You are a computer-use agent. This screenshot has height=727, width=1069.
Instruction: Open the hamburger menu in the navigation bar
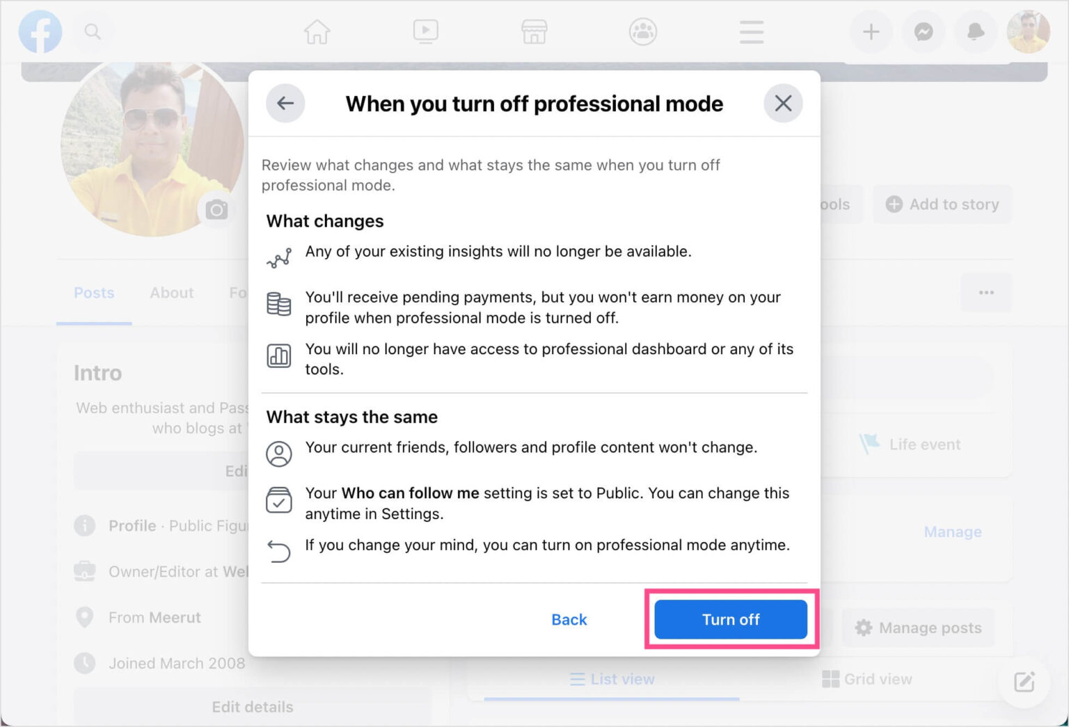(x=751, y=31)
